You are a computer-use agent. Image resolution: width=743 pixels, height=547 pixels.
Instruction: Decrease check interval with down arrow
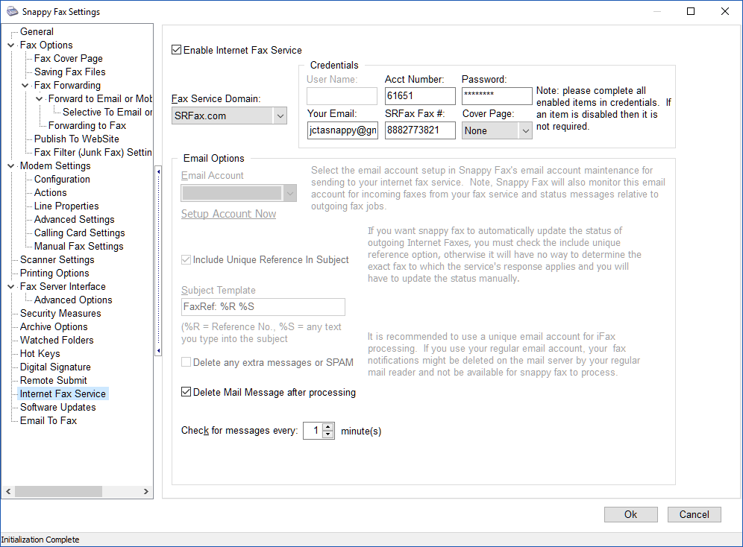coord(328,434)
